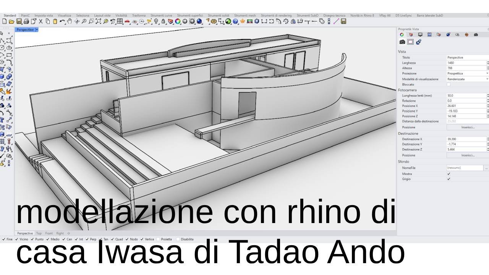Click the Posizione Z stepper arrows
The width and height of the screenshot is (489, 275).
[487, 116]
